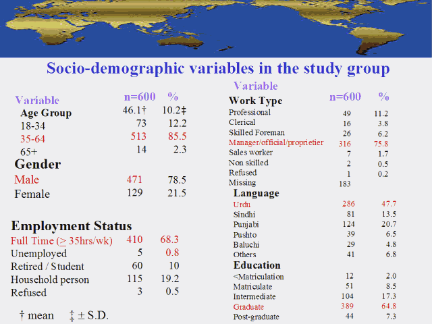Click the Language section heading
The height and width of the screenshot is (324, 432).
(256, 193)
